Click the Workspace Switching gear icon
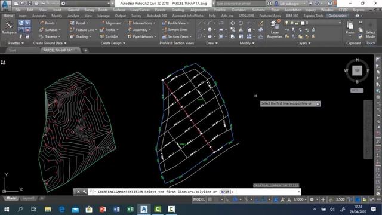 [x=312, y=199]
